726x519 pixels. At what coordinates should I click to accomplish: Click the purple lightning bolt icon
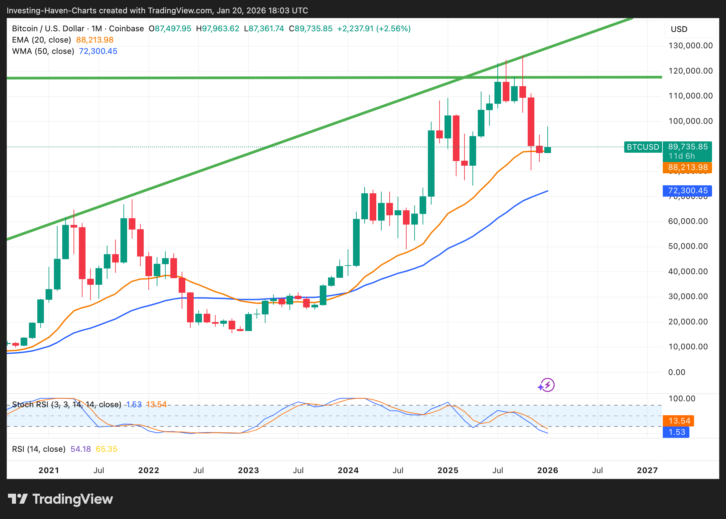[547, 385]
